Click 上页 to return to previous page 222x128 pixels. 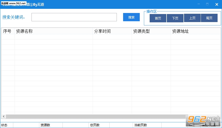coord(192,18)
